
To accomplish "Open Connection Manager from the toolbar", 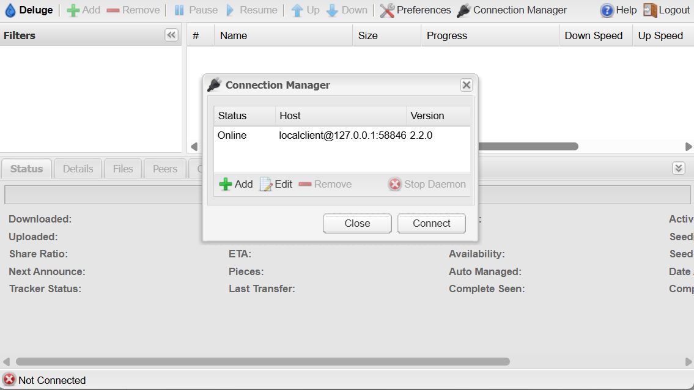I will (x=512, y=10).
